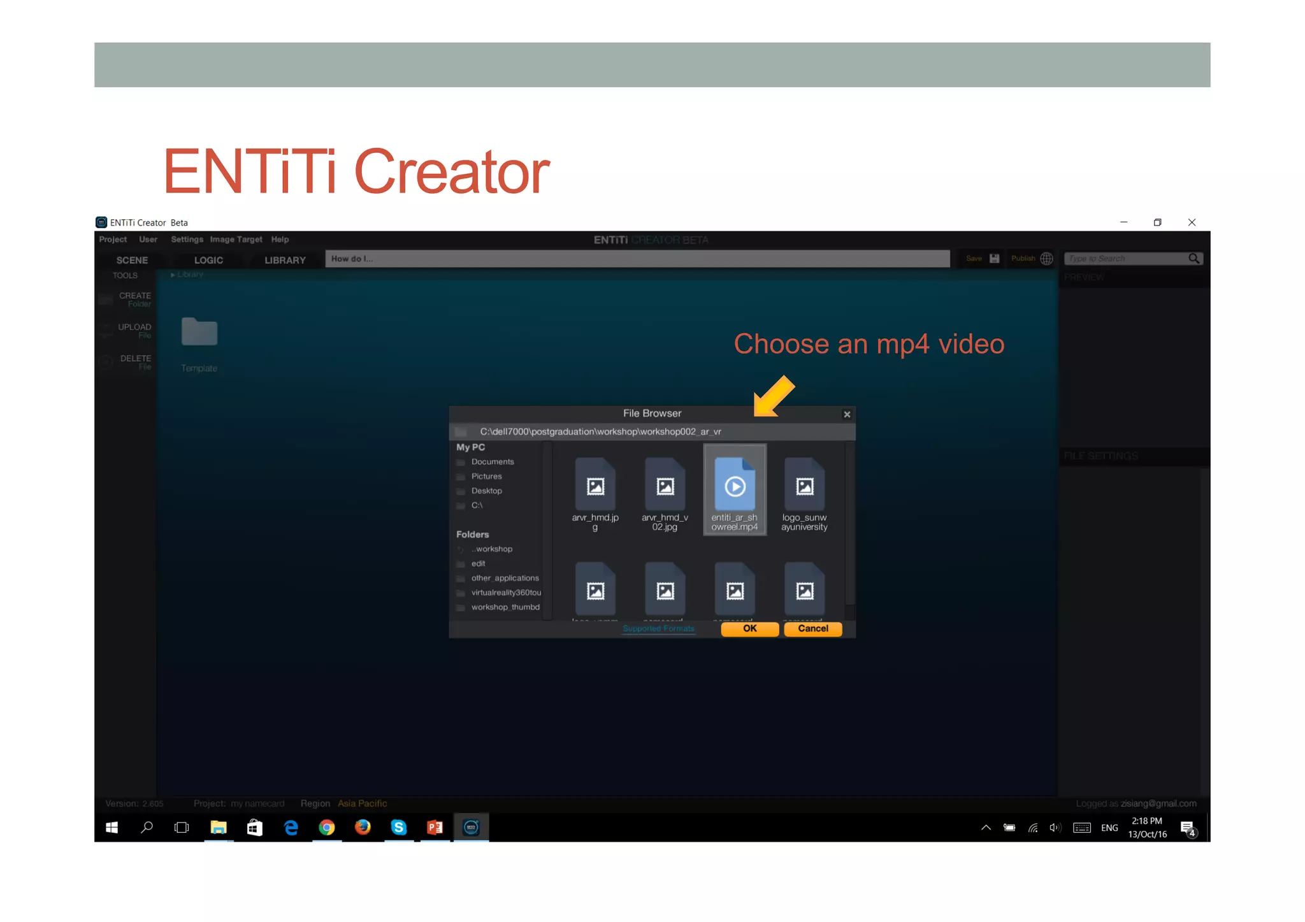The height and width of the screenshot is (922, 1305).
Task: Click the Publish globe icon
Action: pos(1046,259)
